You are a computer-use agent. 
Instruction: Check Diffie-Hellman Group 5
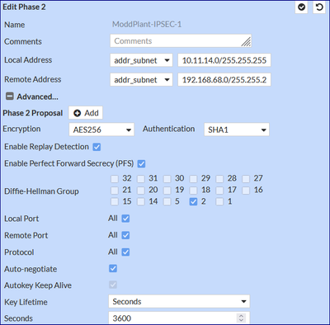pyautogui.click(x=167, y=202)
